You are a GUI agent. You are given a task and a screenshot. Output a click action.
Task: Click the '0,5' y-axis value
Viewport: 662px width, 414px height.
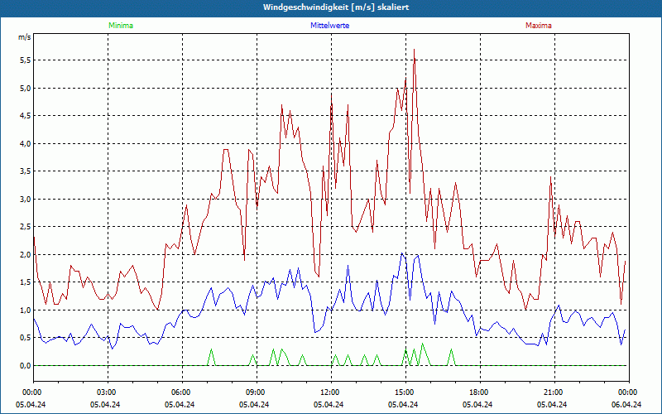coord(26,338)
